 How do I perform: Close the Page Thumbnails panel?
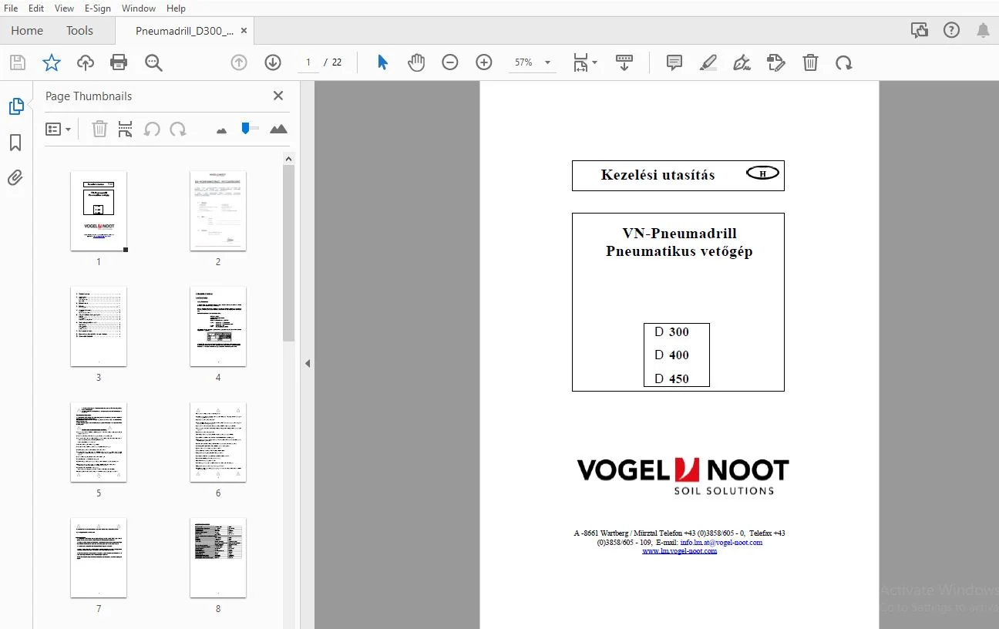coord(278,96)
